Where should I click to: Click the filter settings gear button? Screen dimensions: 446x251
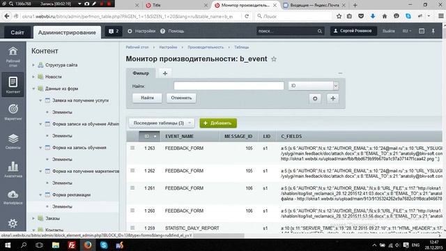315,98
